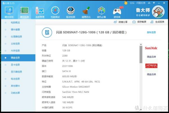
Task: Click the 复制信息 copy info link
Action: point(151,32)
